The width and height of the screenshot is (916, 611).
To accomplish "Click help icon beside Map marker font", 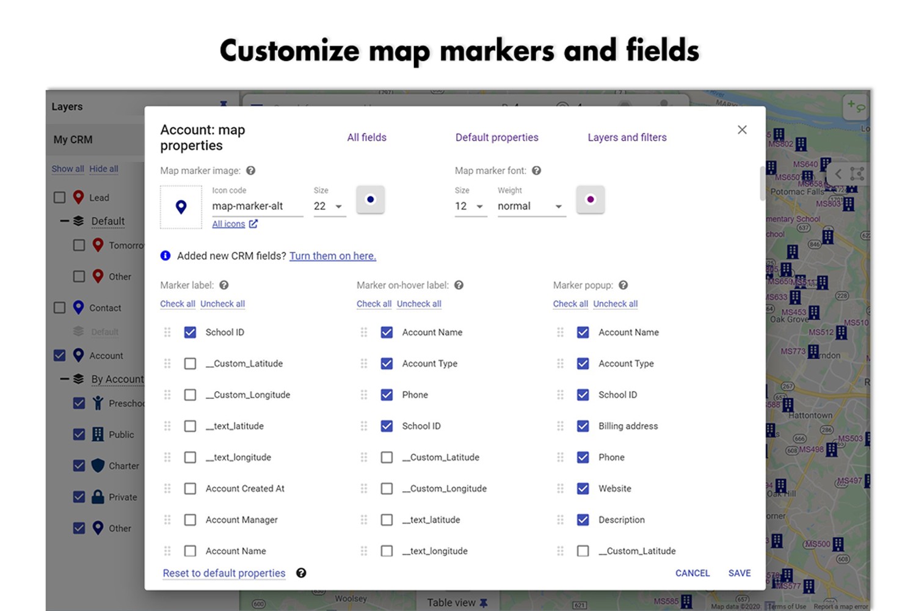I will pos(536,170).
